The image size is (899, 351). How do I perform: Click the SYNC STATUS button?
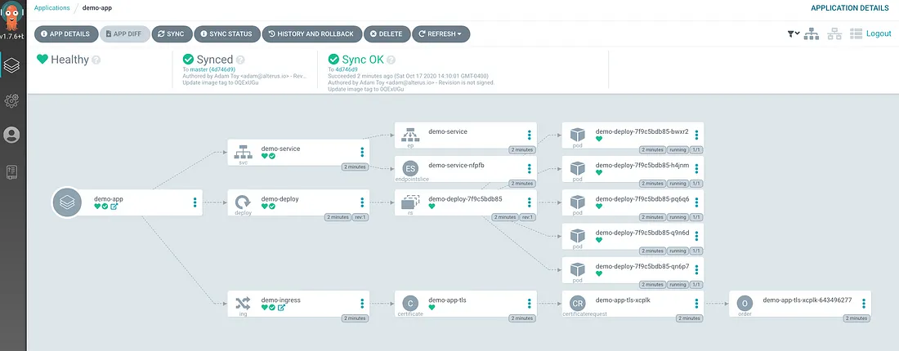point(227,33)
